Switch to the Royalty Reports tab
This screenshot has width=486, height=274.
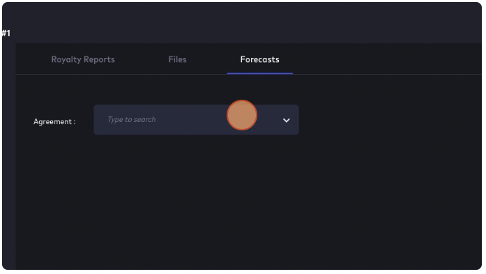click(83, 59)
